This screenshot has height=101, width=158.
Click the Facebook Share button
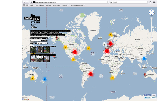148,95
